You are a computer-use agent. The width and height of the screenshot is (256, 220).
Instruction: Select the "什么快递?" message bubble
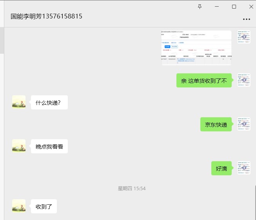point(49,103)
